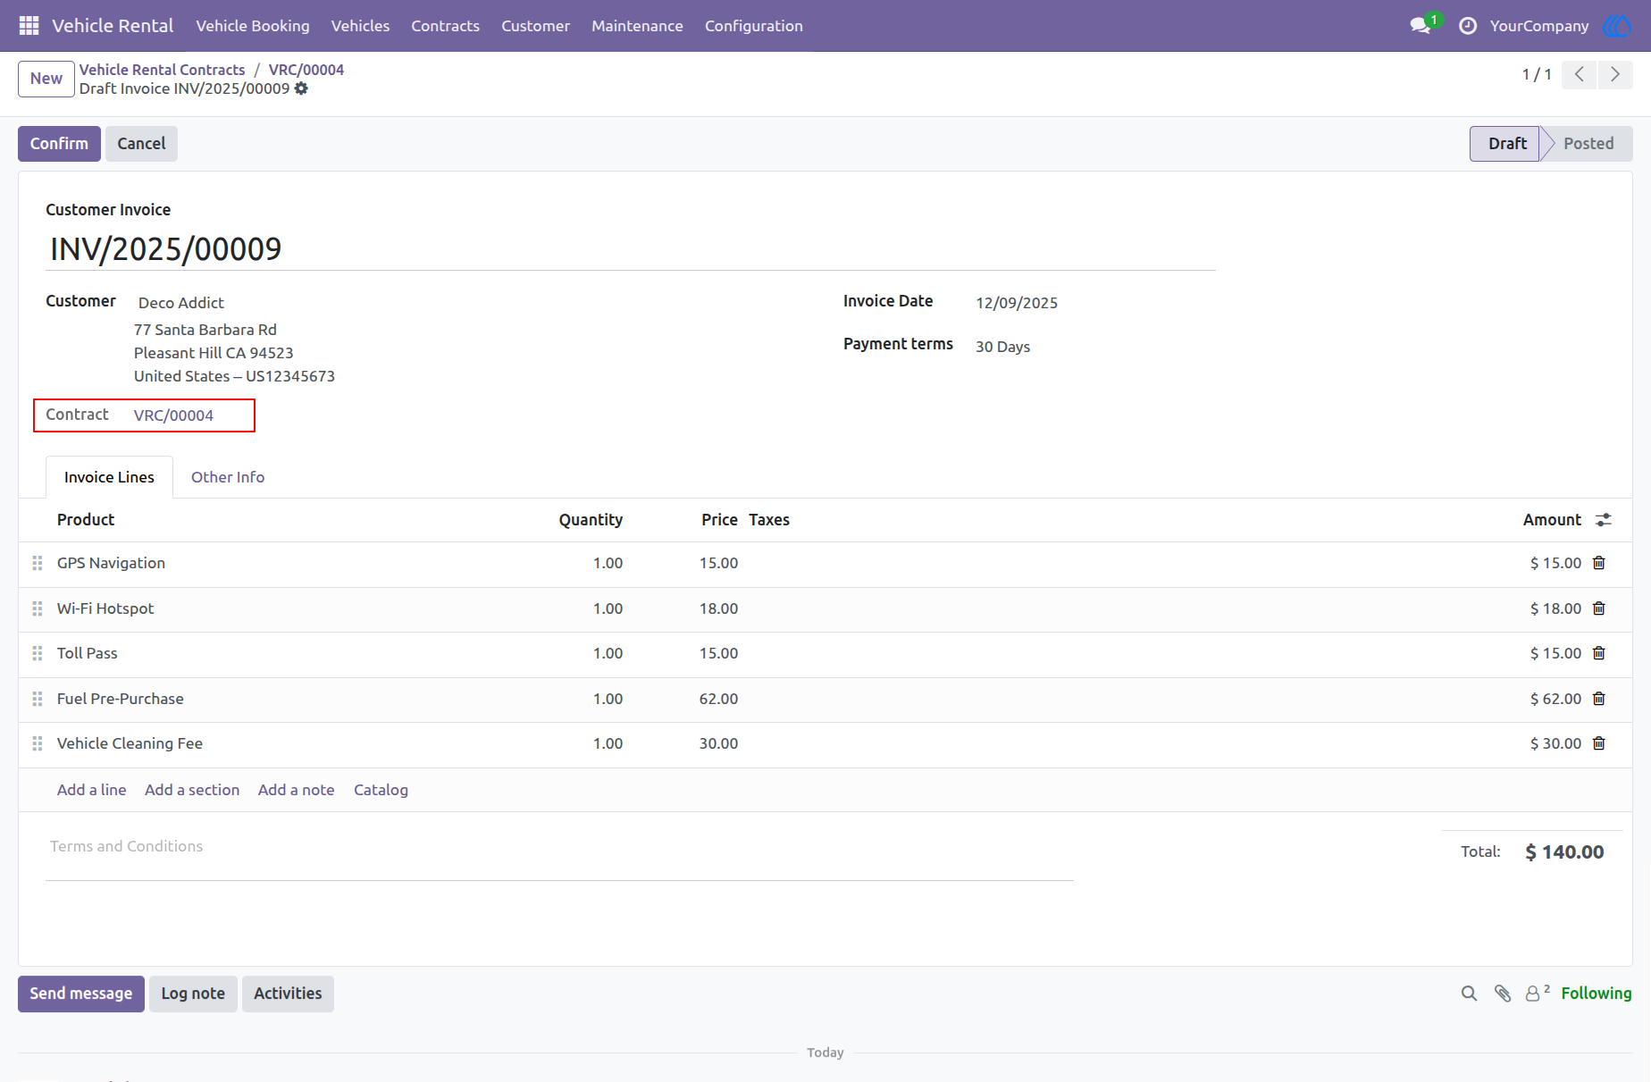Open the column settings adjust icon
The width and height of the screenshot is (1651, 1082).
pos(1604,520)
